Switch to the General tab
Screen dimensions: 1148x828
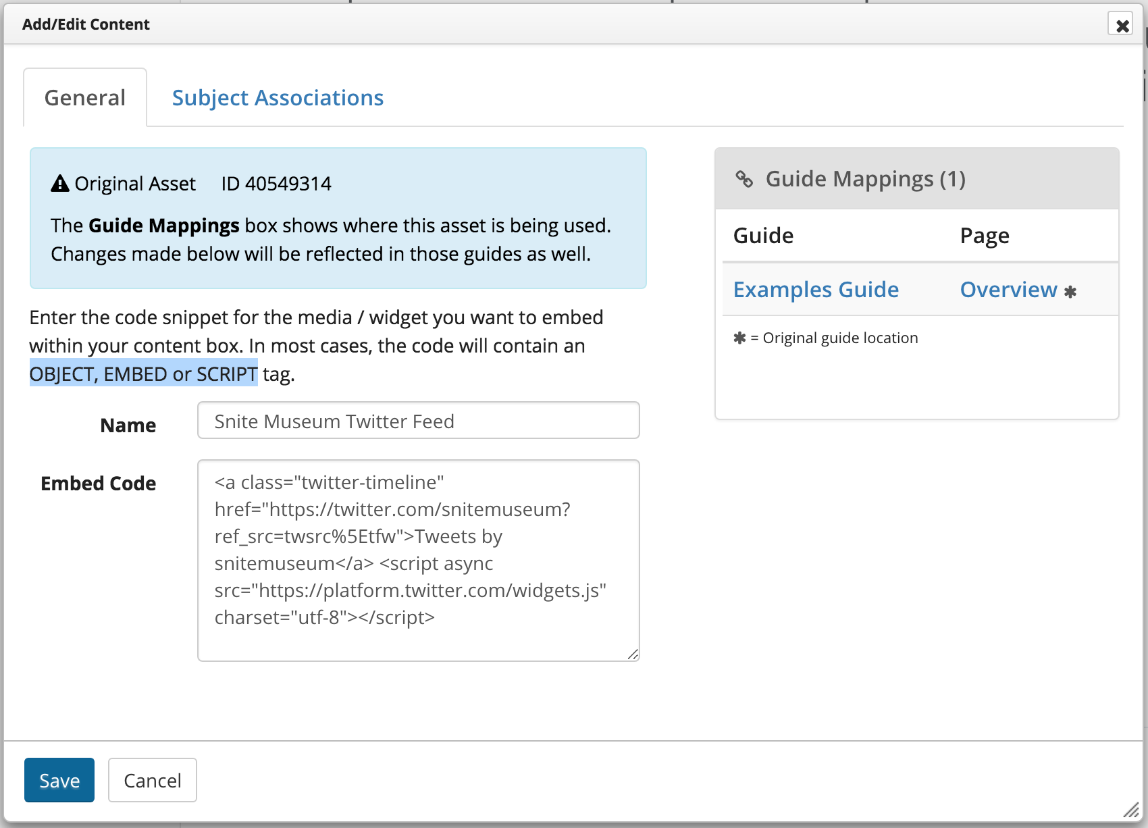coord(85,98)
